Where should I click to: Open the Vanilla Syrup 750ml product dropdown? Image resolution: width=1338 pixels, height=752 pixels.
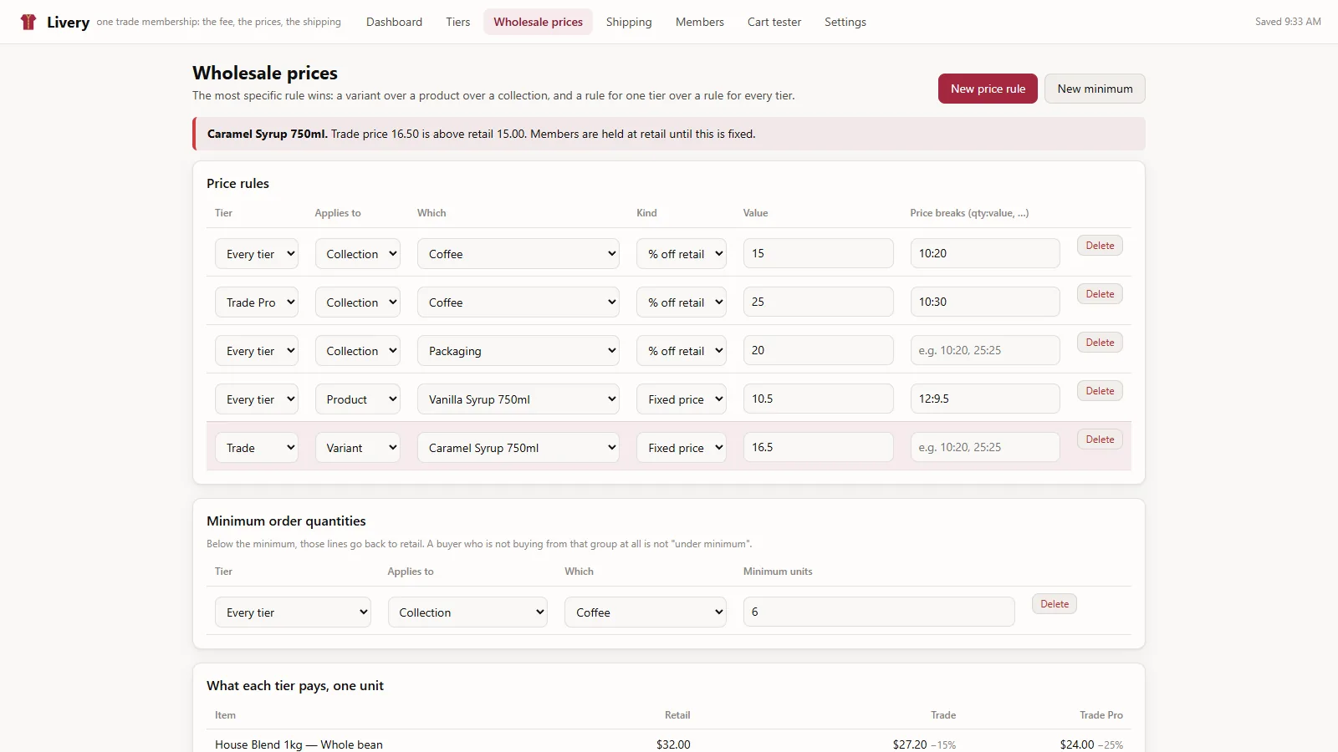[x=518, y=399]
